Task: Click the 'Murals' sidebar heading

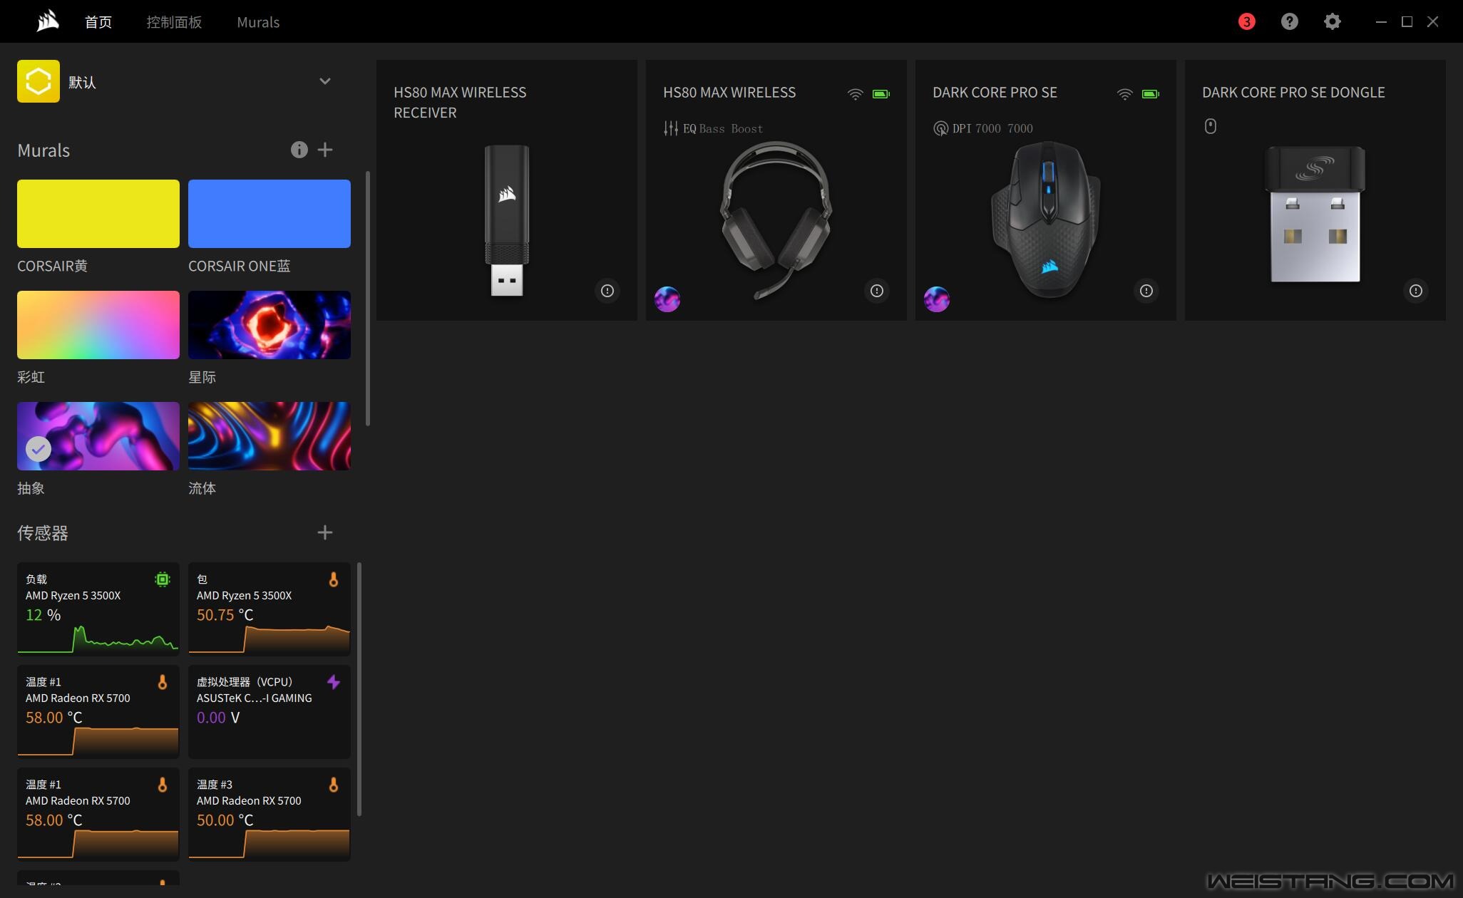Action: pos(43,150)
